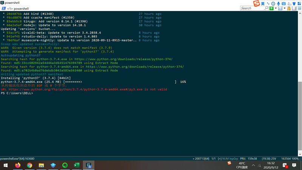Click the vertical scrollbar thumb
Image resolution: width=302 pixels, height=170 pixels.
(300, 116)
